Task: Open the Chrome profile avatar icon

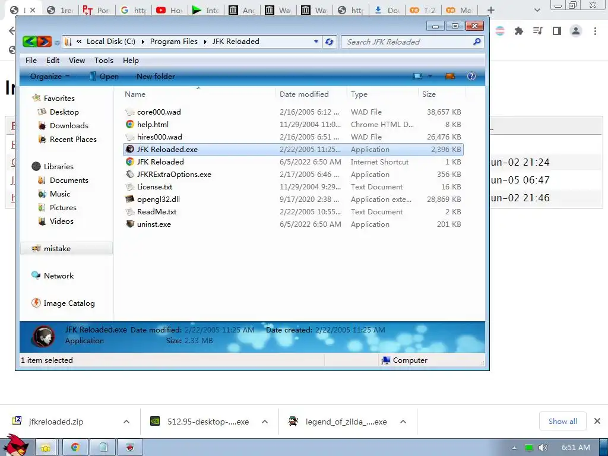Action: [576, 31]
